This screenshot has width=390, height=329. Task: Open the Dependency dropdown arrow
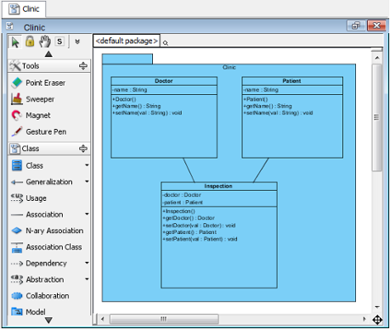click(x=87, y=263)
